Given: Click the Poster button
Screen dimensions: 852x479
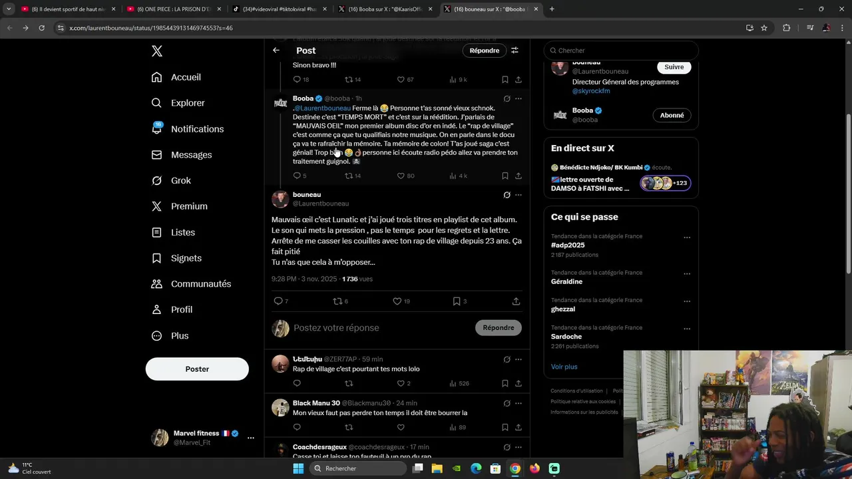Looking at the screenshot, I should coord(197,369).
